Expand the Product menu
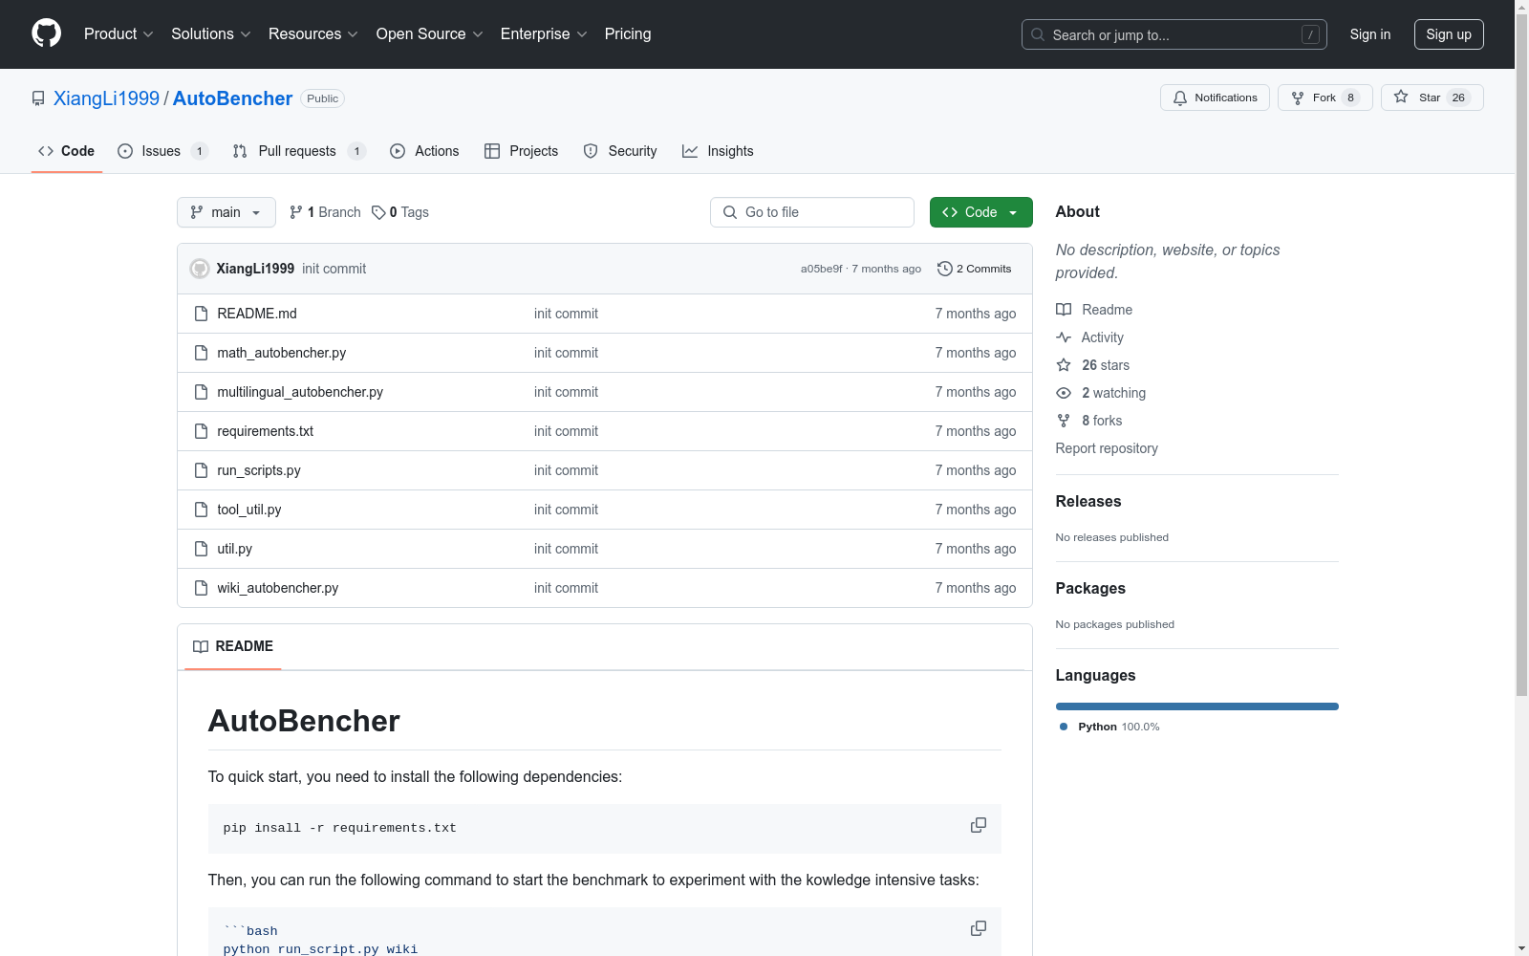The width and height of the screenshot is (1529, 956). click(118, 34)
